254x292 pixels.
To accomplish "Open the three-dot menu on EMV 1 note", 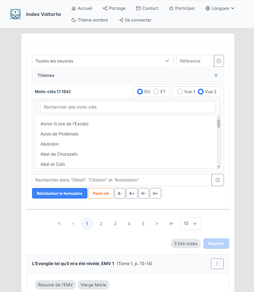I will [x=217, y=264].
